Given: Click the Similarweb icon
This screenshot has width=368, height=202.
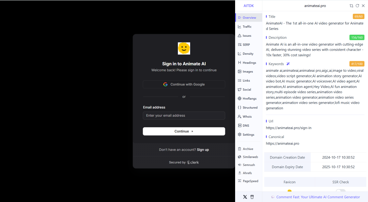Looking at the screenshot, I should (x=240, y=157).
